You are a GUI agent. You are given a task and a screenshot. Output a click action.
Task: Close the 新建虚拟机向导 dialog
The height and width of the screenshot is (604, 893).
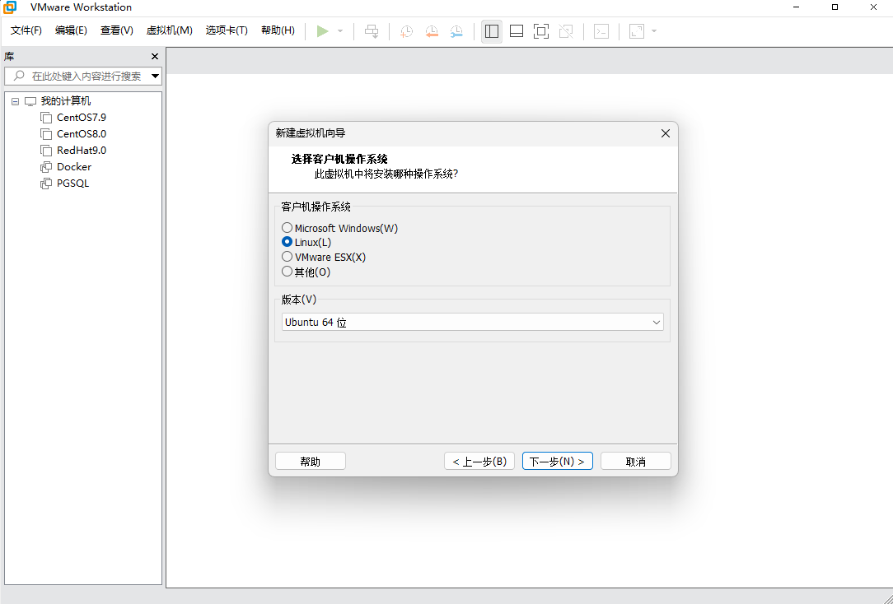pyautogui.click(x=665, y=133)
